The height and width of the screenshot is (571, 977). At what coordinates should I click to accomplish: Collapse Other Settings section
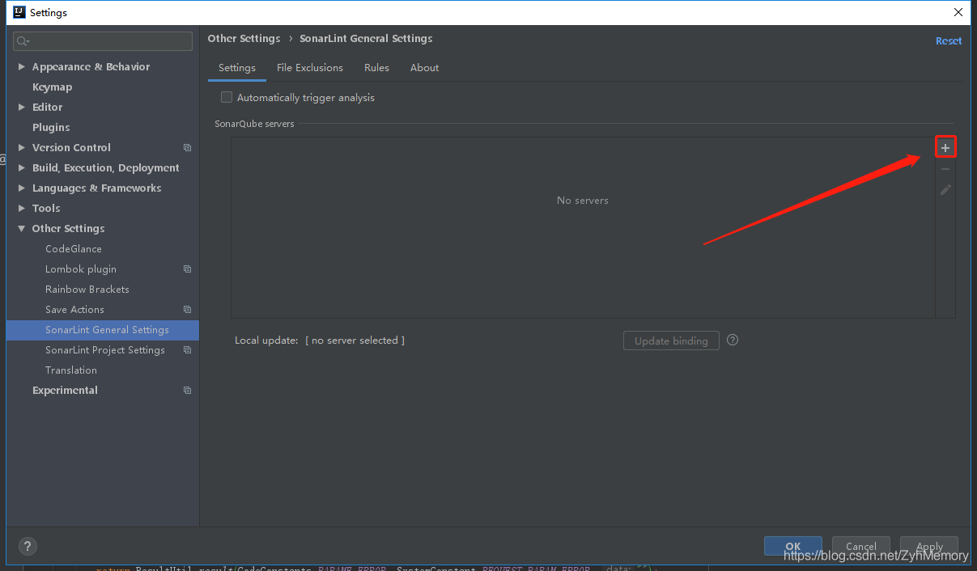pyautogui.click(x=22, y=229)
